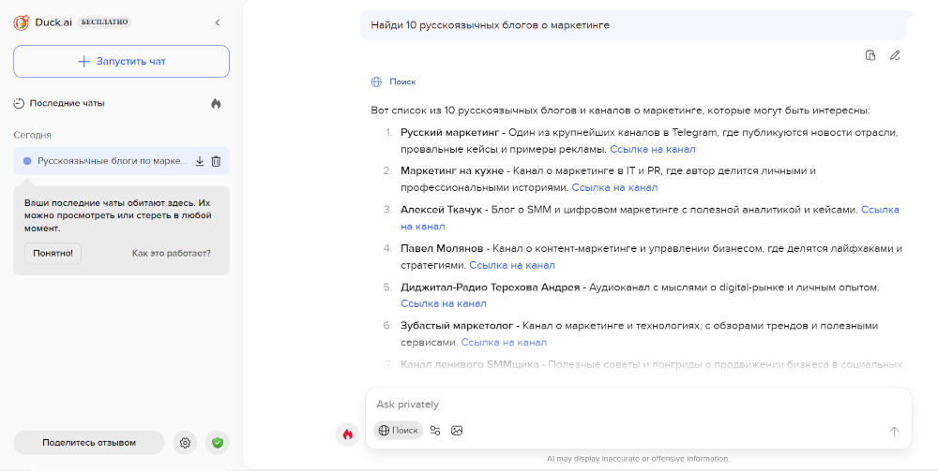Image resolution: width=938 pixels, height=471 pixels.
Task: Open the model options sliders icon
Action: (x=435, y=431)
